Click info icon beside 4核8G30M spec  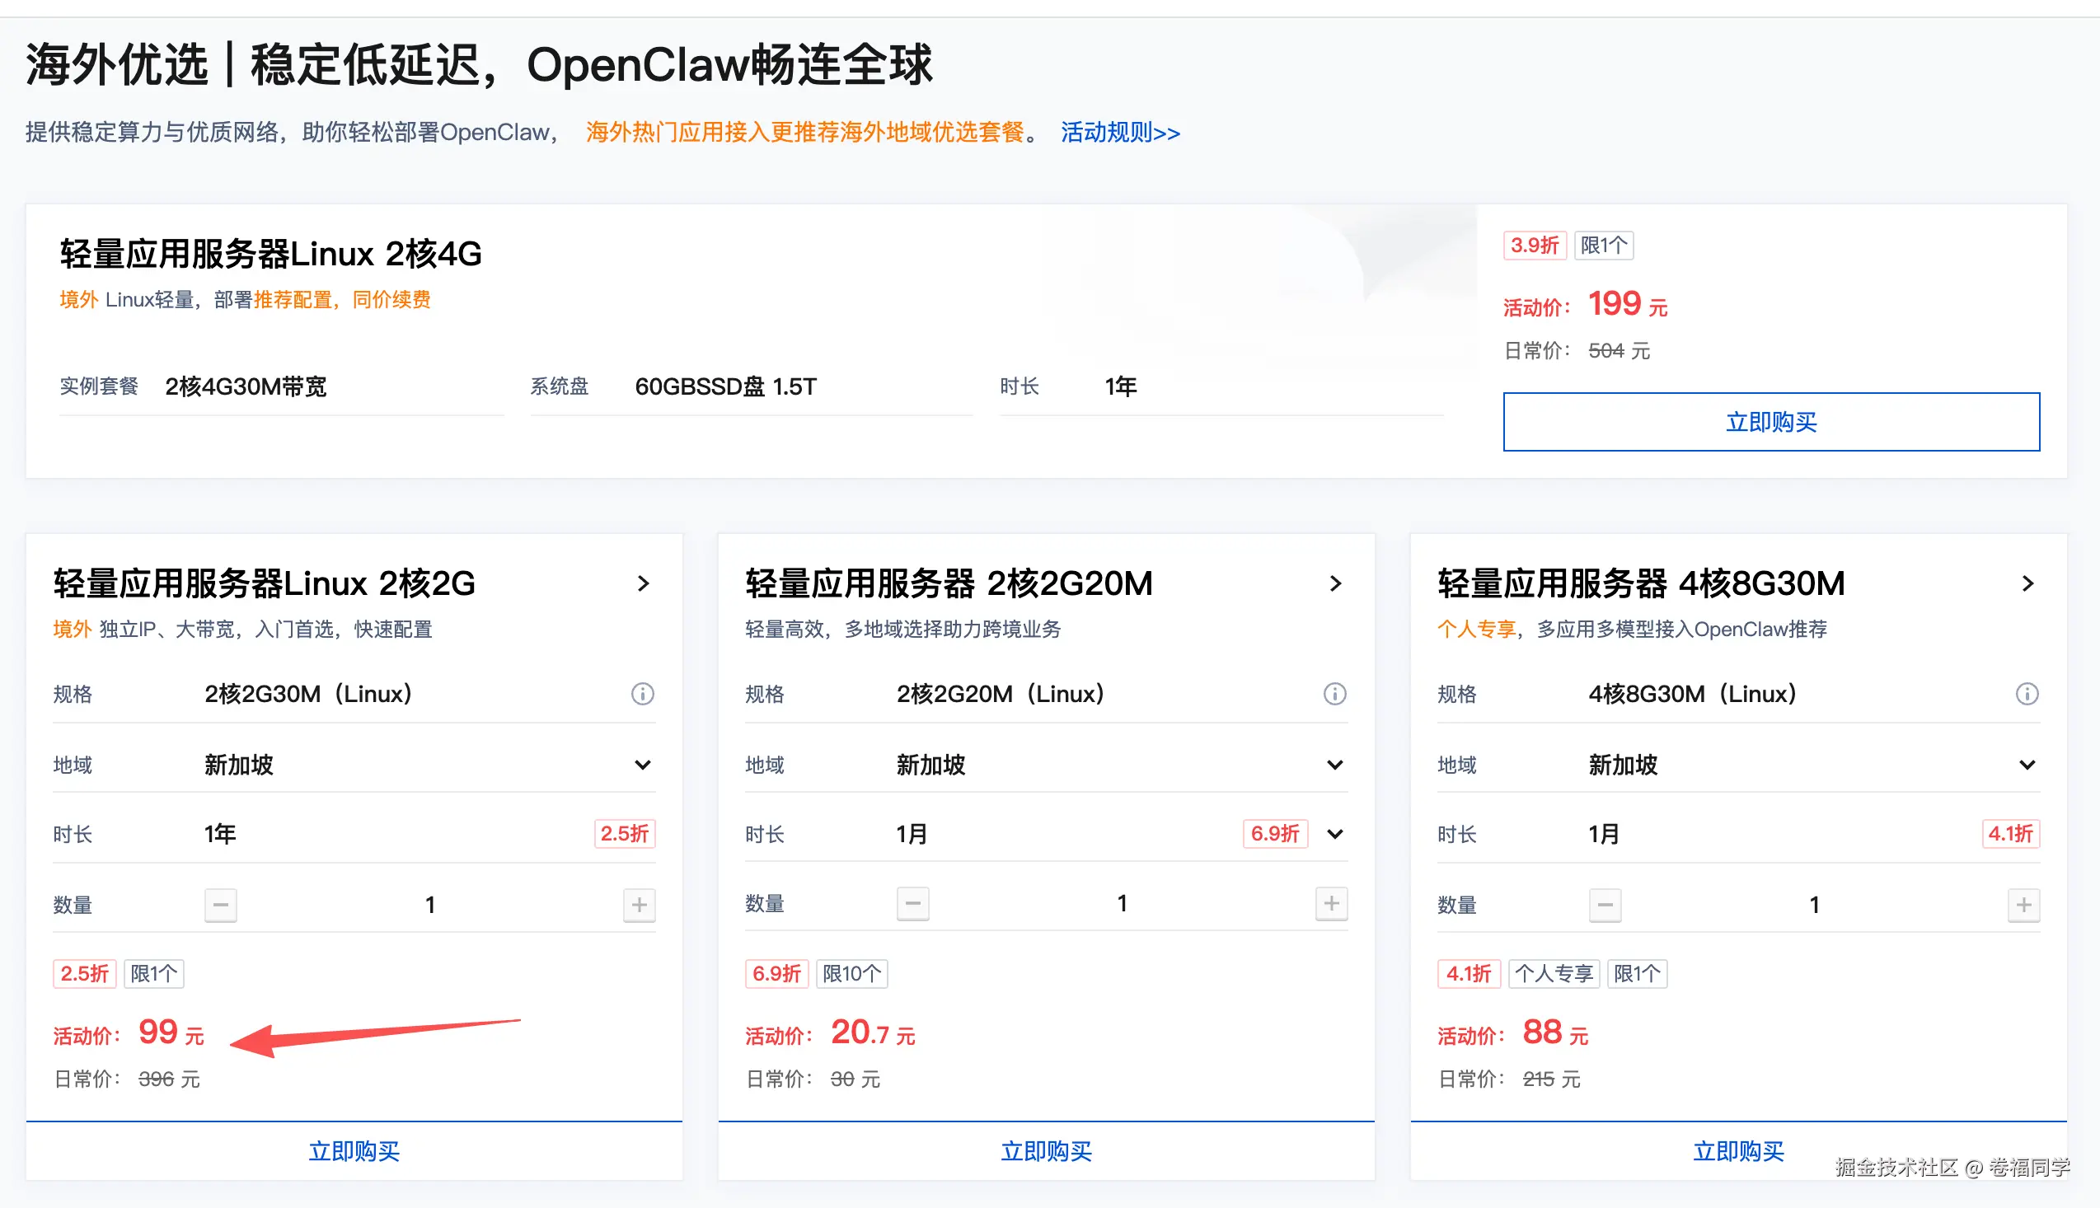(2026, 694)
